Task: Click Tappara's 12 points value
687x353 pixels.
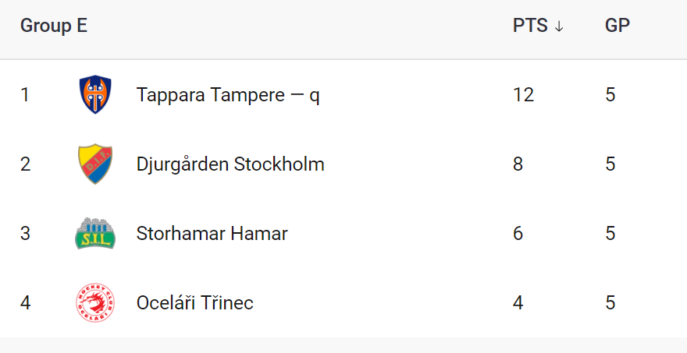Action: 523,95
